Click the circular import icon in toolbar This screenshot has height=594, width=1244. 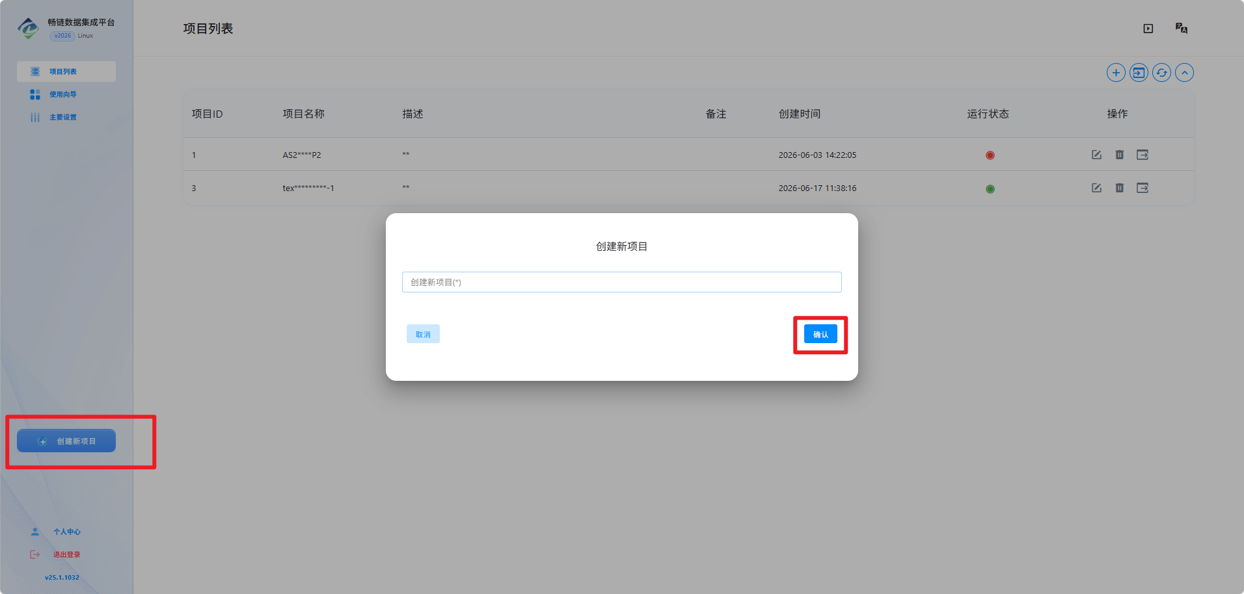[x=1139, y=73]
